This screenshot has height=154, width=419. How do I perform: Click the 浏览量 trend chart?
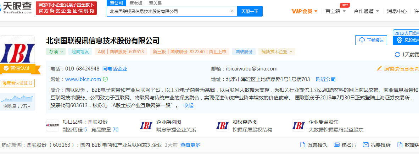(x=17, y=99)
